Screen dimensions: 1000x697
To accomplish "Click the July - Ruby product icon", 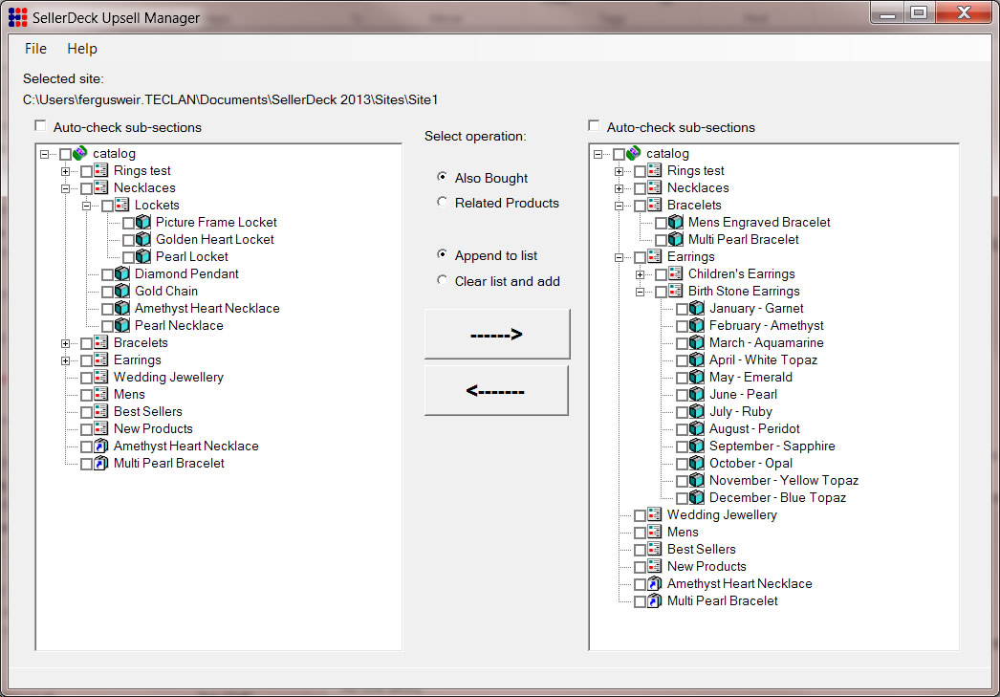I will tap(697, 412).
